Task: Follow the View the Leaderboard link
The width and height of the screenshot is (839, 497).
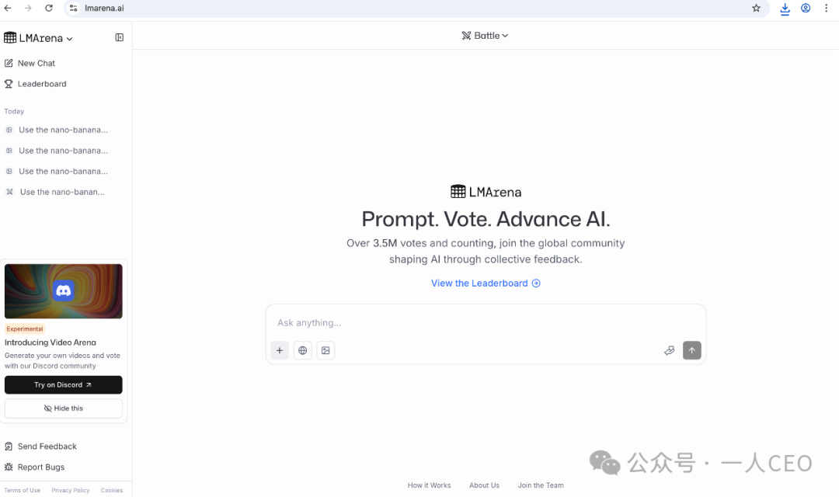Action: point(486,283)
